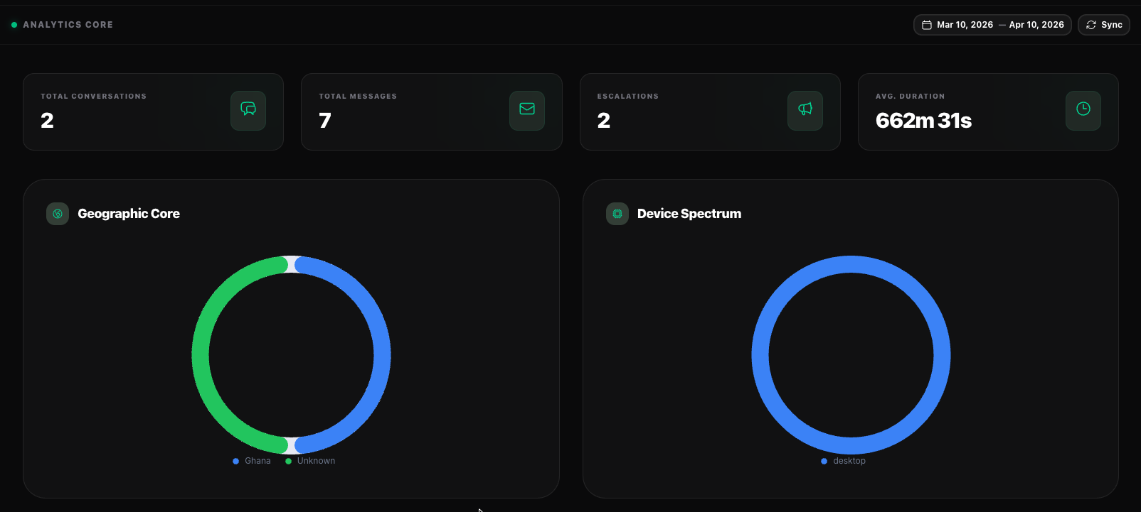Click the chat bubbles icon in Total Conversations card
1141x512 pixels.
(x=248, y=109)
